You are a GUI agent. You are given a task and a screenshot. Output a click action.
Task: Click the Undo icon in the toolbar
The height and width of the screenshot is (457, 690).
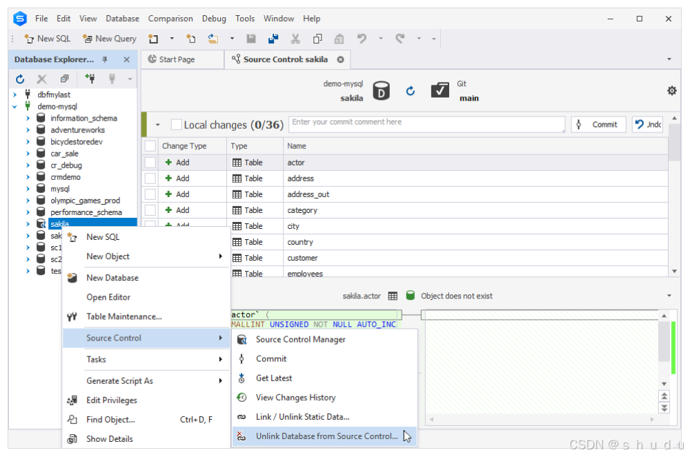[x=362, y=39]
